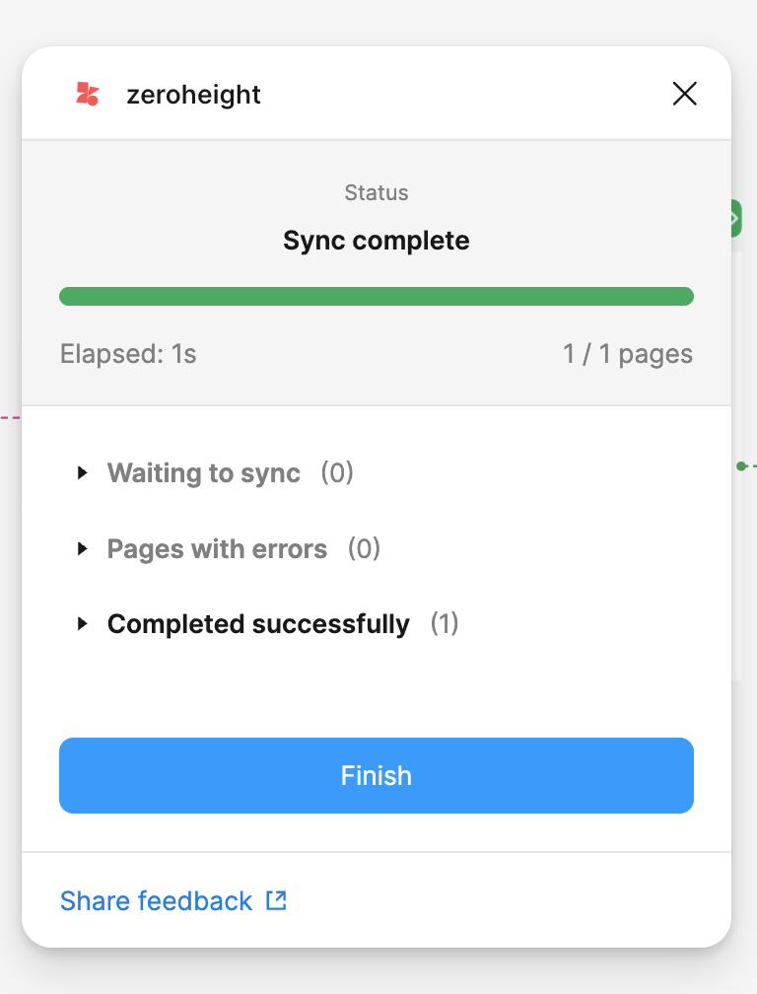Image resolution: width=757 pixels, height=994 pixels.
Task: Click the green chevron button at the right edge
Action: pyautogui.click(x=735, y=218)
